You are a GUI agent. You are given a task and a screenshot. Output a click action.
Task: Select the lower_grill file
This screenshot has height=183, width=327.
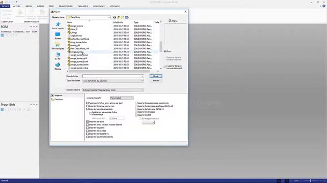74,45
